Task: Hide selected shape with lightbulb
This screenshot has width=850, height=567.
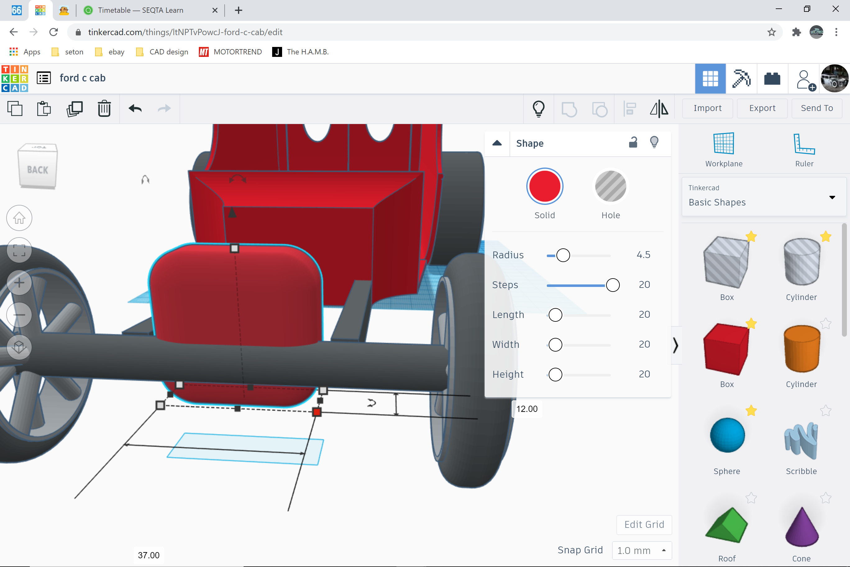Action: (654, 142)
